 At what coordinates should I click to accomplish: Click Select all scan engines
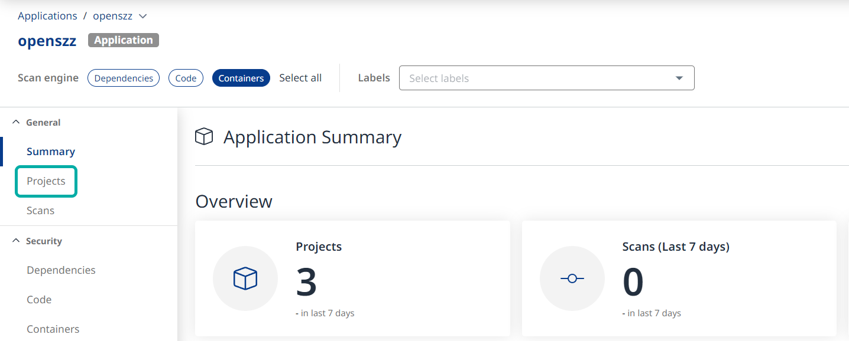point(300,78)
